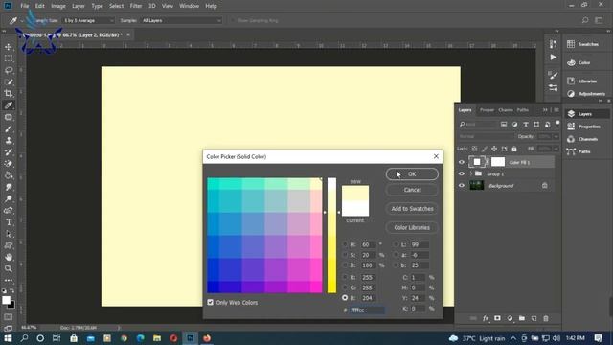Open the layer blend mode dropdown

[487, 136]
